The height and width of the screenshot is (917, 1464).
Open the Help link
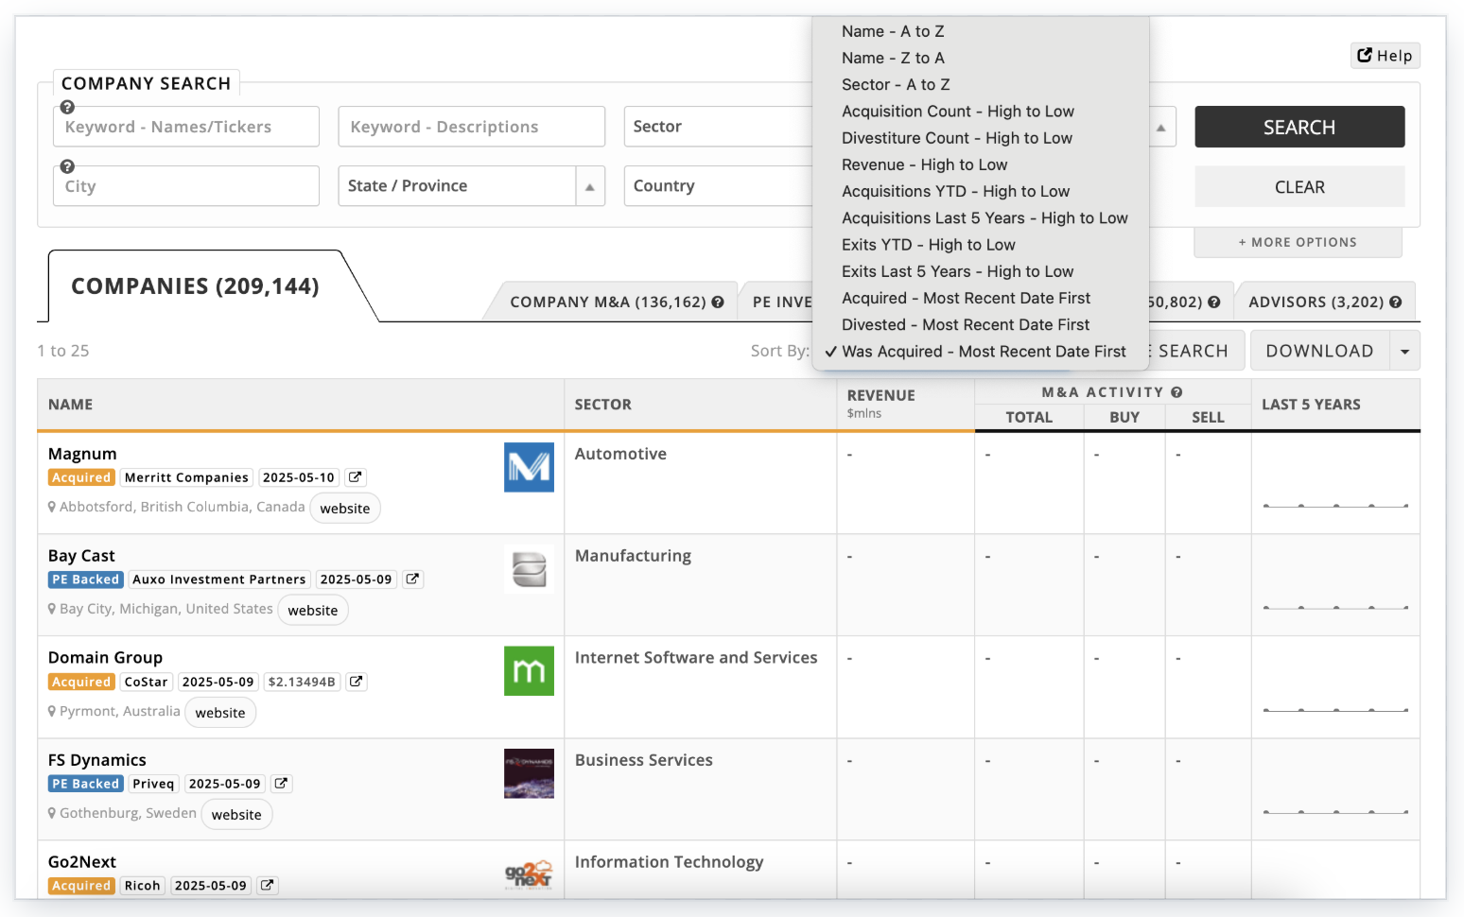point(1385,56)
